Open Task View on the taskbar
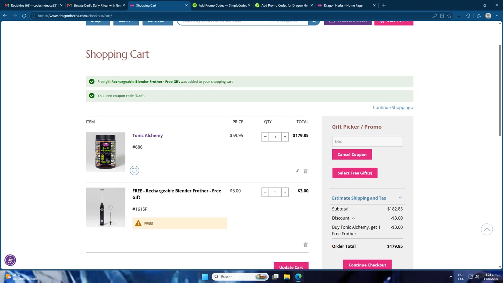This screenshot has height=283, width=503. (275, 277)
